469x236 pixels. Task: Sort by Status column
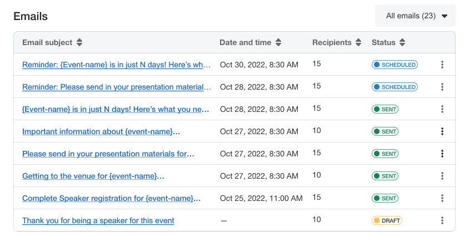402,42
